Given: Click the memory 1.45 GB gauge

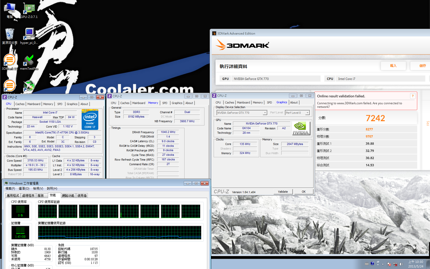Looking at the screenshot, I should (20, 233).
